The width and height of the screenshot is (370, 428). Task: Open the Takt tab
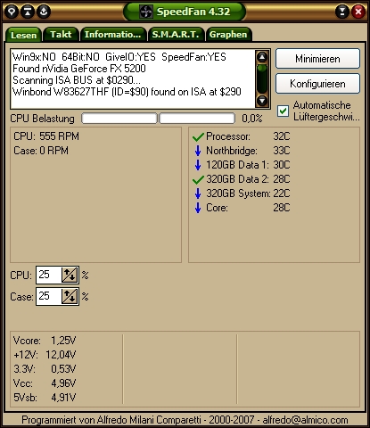pyautogui.click(x=61, y=34)
